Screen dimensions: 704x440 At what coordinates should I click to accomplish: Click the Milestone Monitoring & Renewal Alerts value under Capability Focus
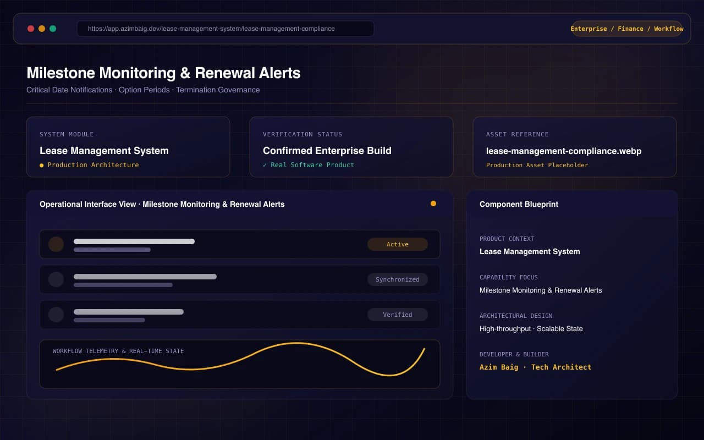(x=541, y=290)
